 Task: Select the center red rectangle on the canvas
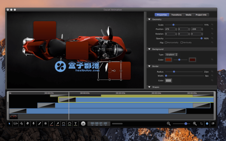tap(77, 50)
